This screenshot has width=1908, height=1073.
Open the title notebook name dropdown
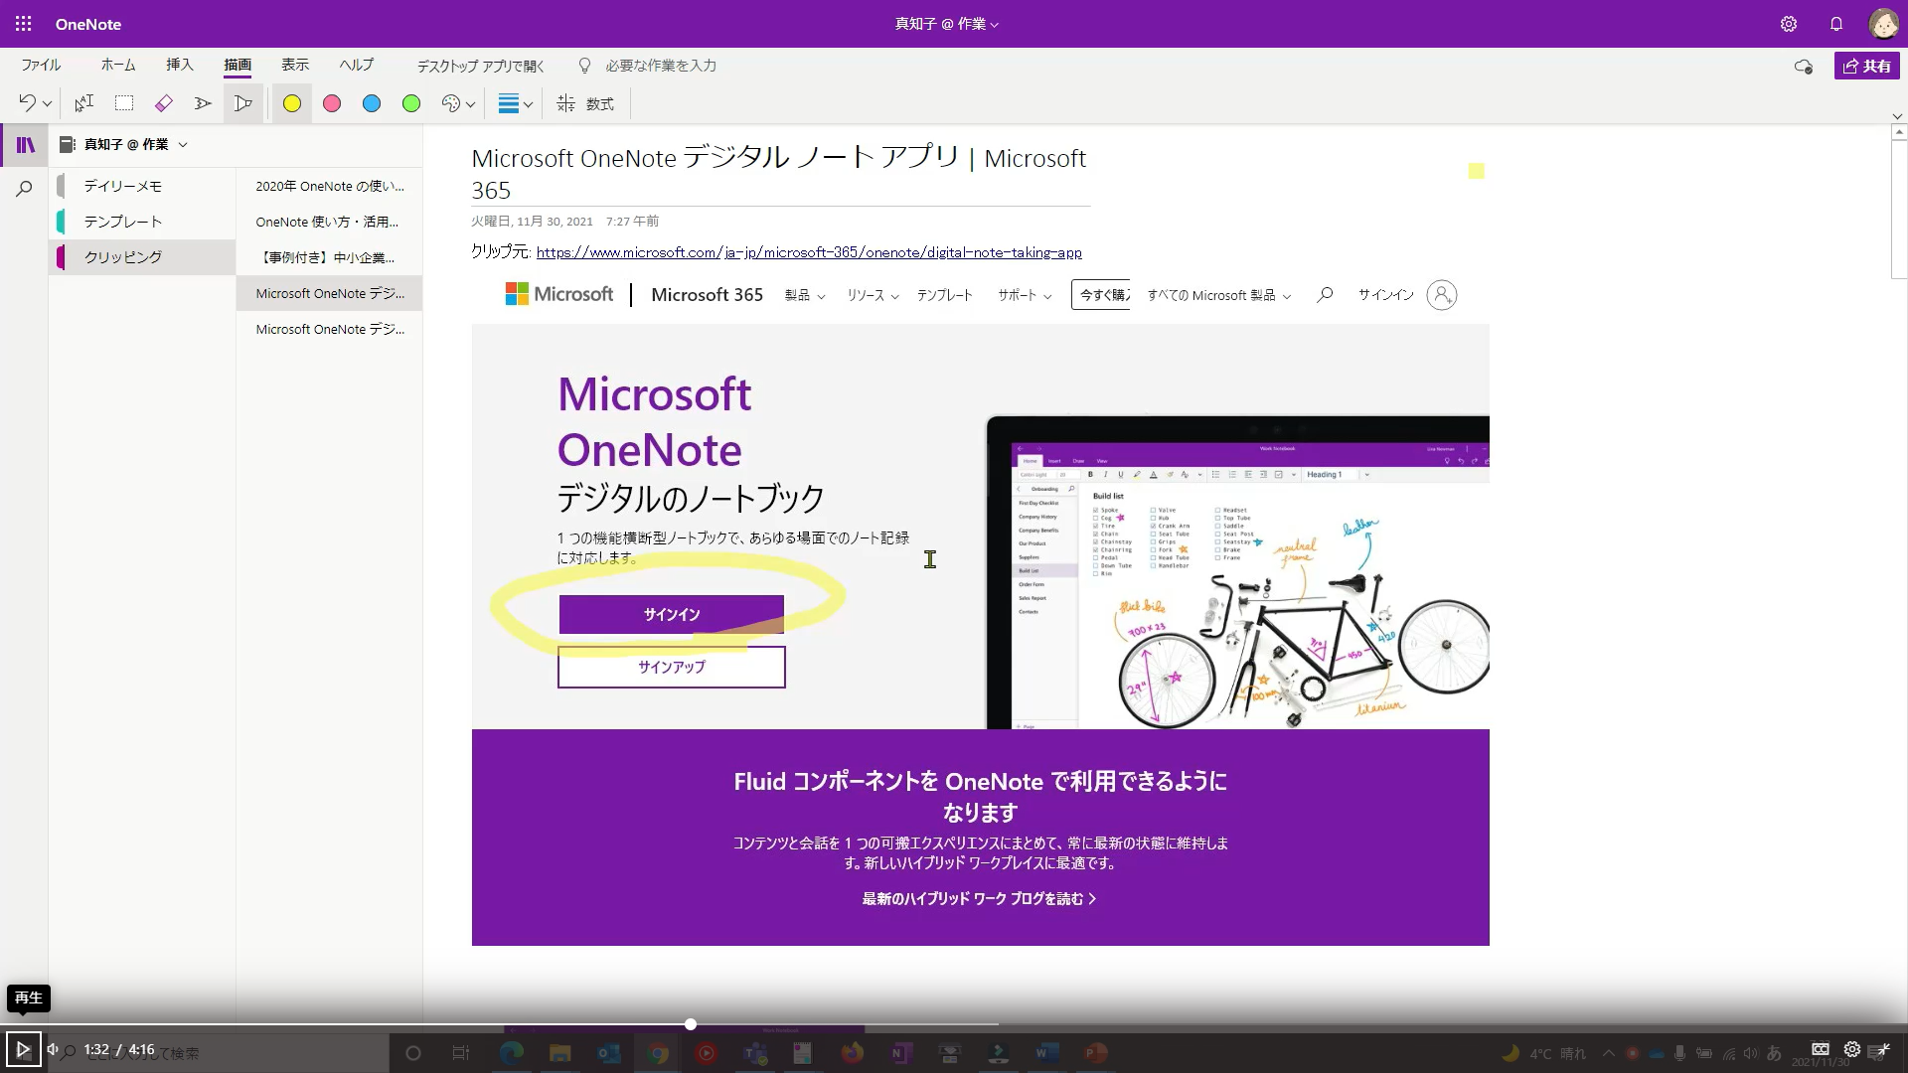click(947, 24)
